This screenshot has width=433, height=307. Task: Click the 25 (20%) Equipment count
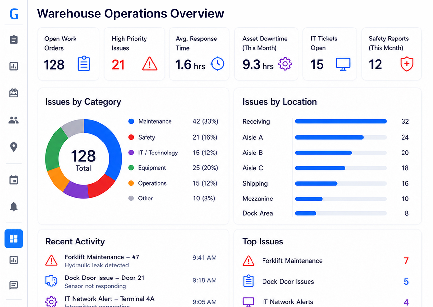click(205, 168)
